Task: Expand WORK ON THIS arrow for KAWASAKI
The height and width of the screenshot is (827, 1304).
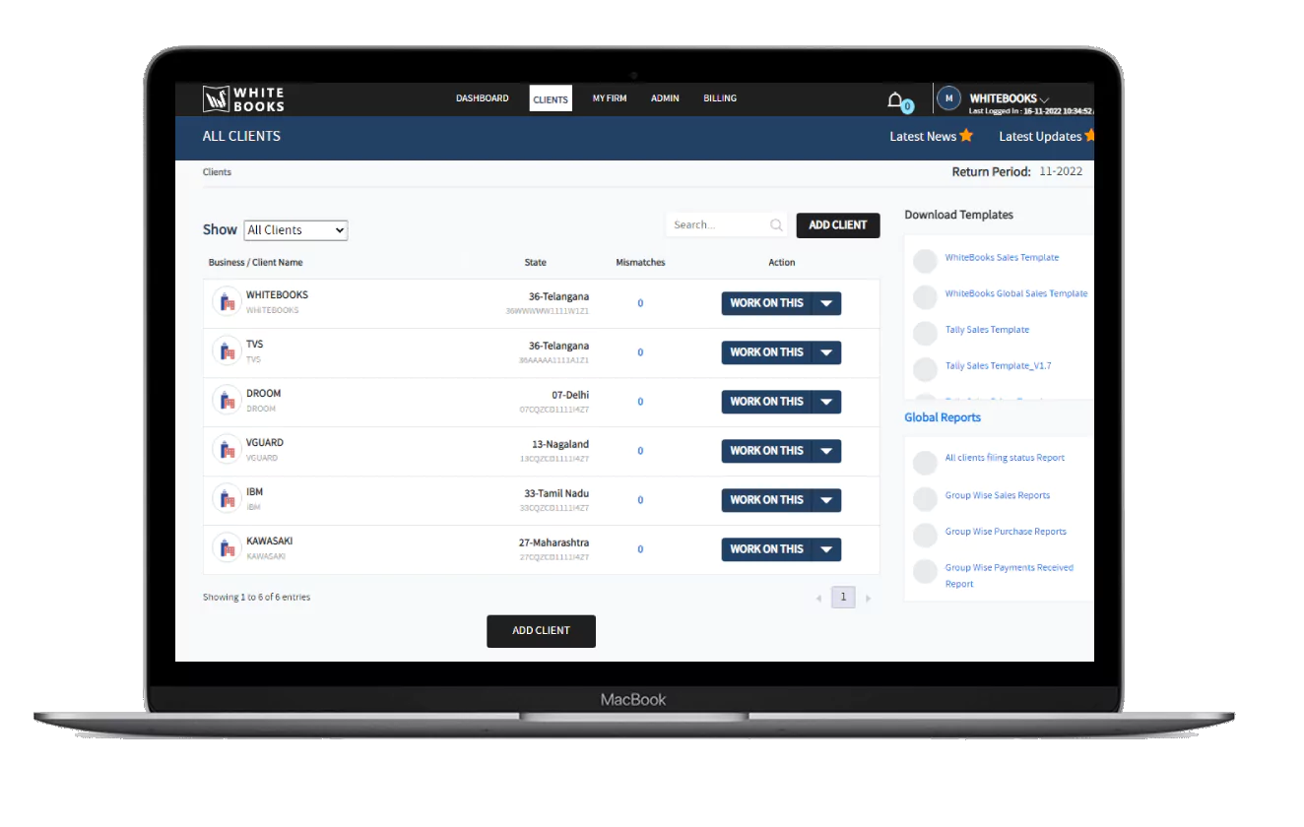Action: point(826,549)
